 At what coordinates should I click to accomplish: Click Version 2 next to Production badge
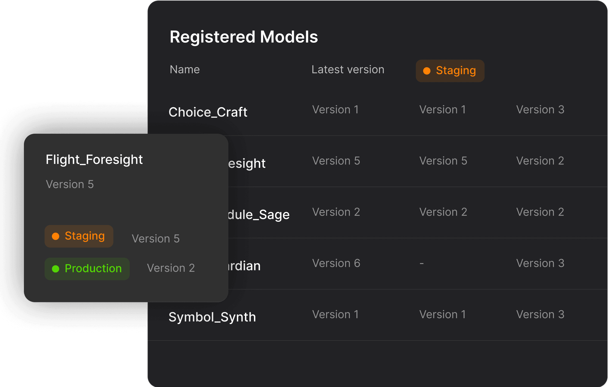point(171,268)
